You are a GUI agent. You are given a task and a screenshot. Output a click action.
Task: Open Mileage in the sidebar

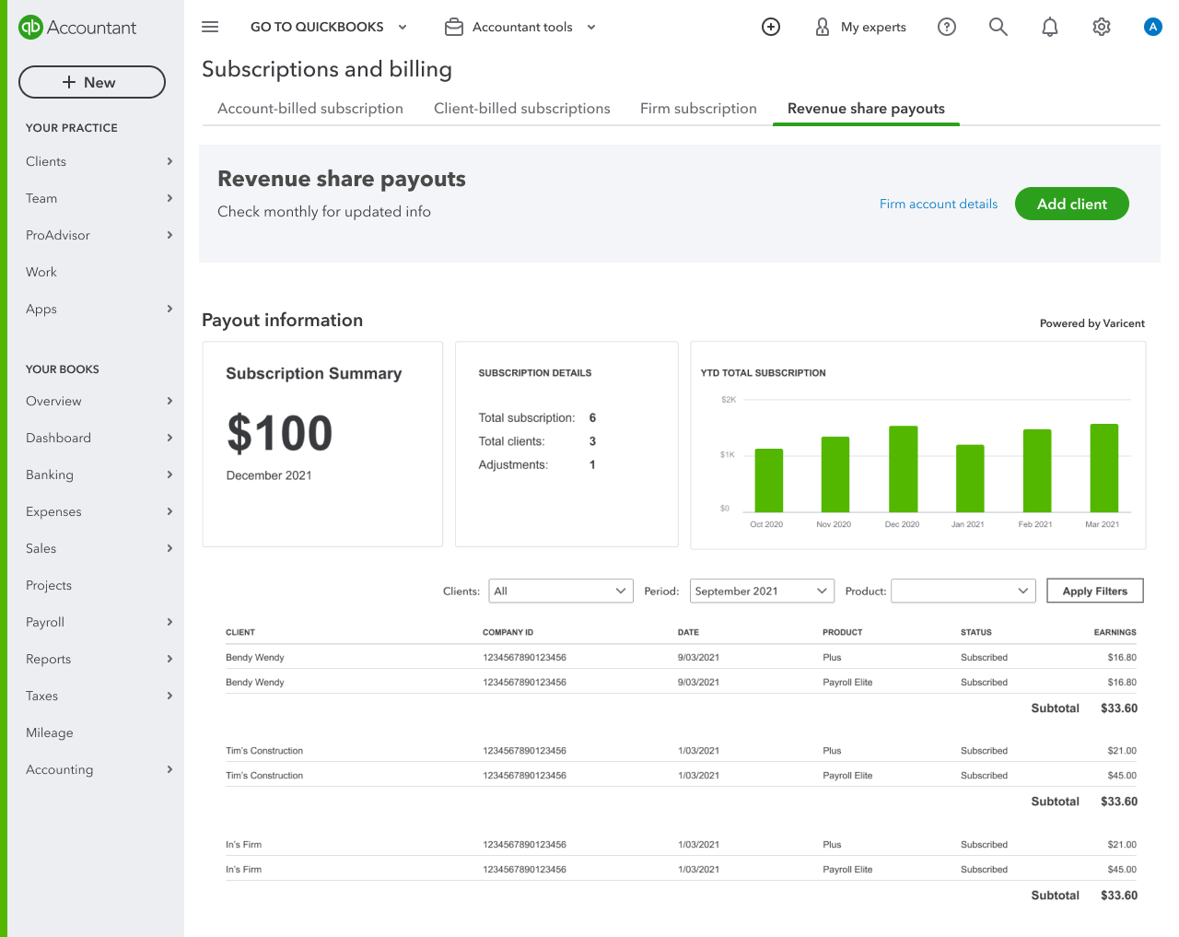click(50, 732)
